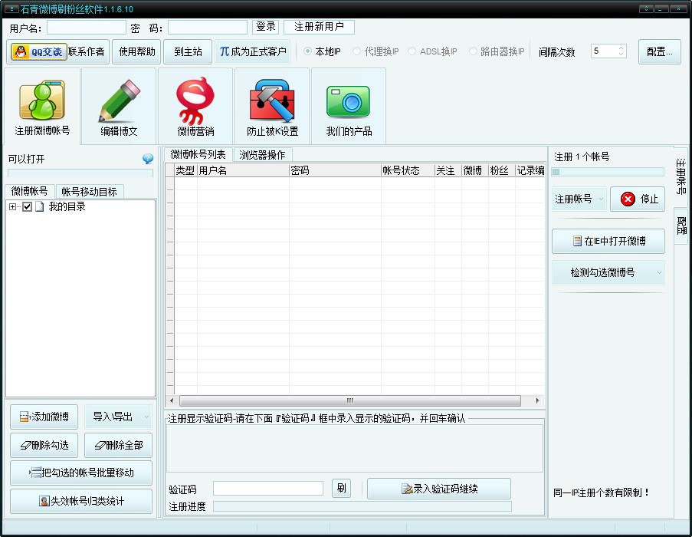Click the 登录 button
Screen dimensions: 692x537
click(x=265, y=27)
